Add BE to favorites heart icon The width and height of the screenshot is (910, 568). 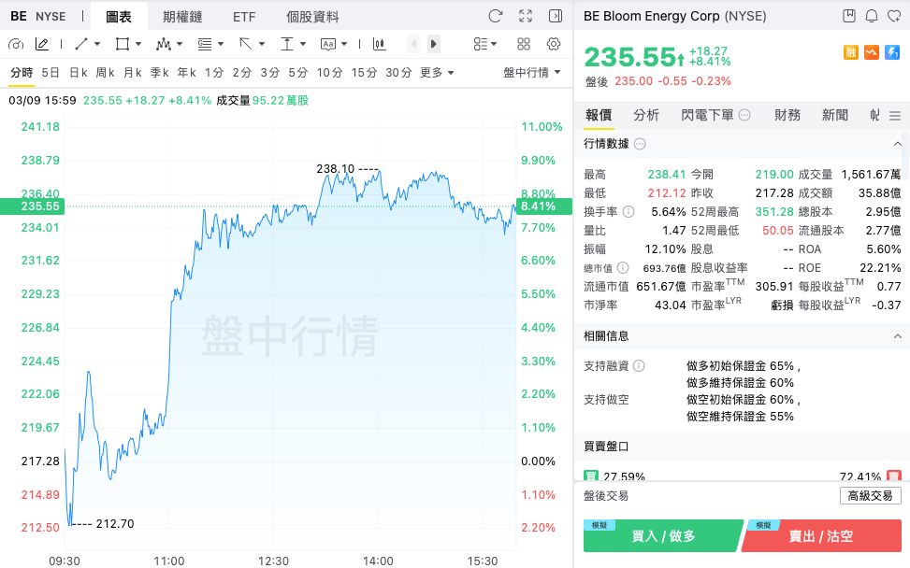(894, 16)
